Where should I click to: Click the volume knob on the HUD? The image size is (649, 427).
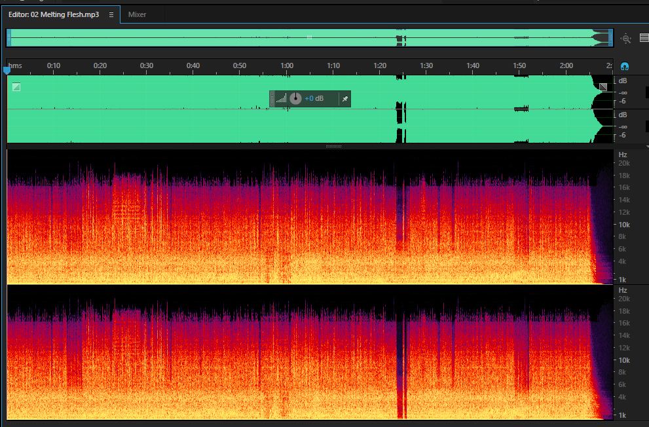pyautogui.click(x=295, y=98)
